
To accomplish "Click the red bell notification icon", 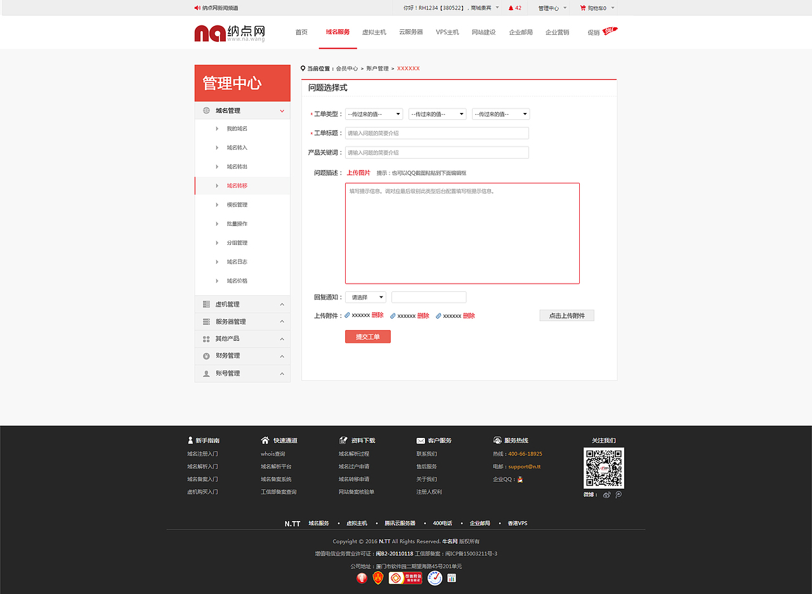I will coord(511,8).
